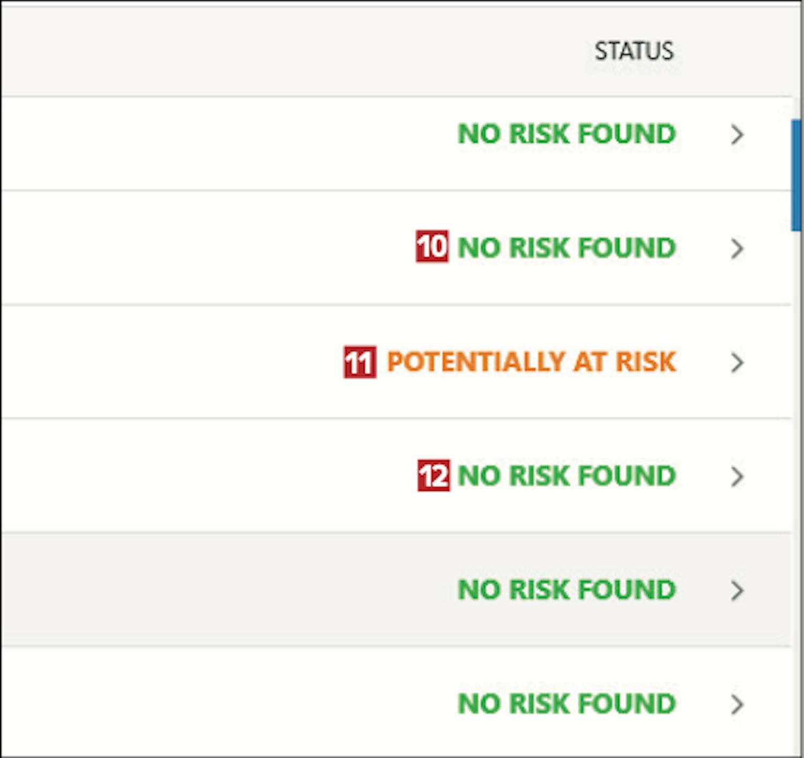Image resolution: width=804 pixels, height=758 pixels.
Task: Click NO RISK FOUND next to badge 12
Action: pos(567,476)
